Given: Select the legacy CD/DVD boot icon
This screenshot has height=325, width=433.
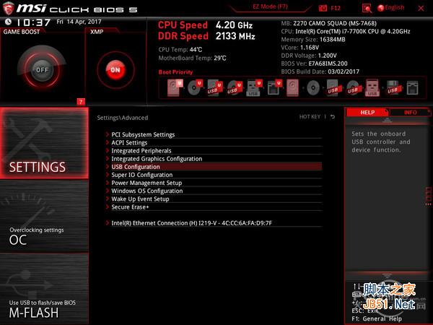Looking at the screenshot, I should [x=313, y=88].
